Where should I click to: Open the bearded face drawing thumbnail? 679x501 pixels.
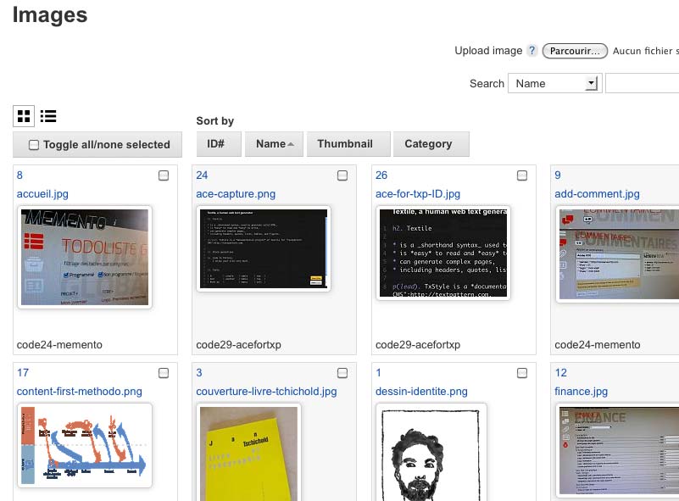click(431, 452)
